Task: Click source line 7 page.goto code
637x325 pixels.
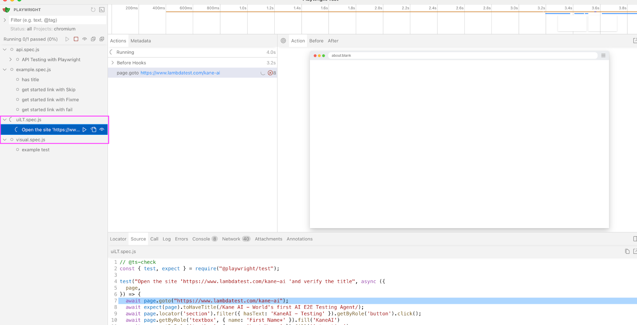Action: coord(207,301)
